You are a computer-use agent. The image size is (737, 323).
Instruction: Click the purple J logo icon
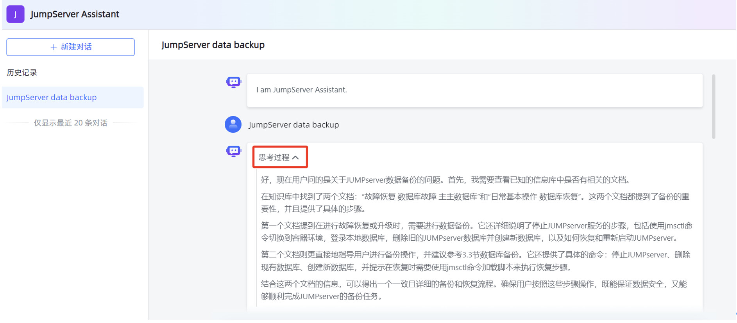pos(15,14)
